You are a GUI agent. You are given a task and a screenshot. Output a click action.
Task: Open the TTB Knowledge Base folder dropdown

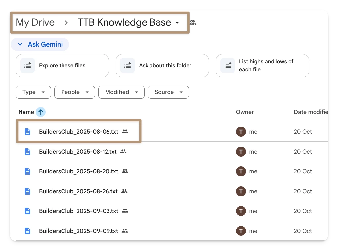coord(128,22)
